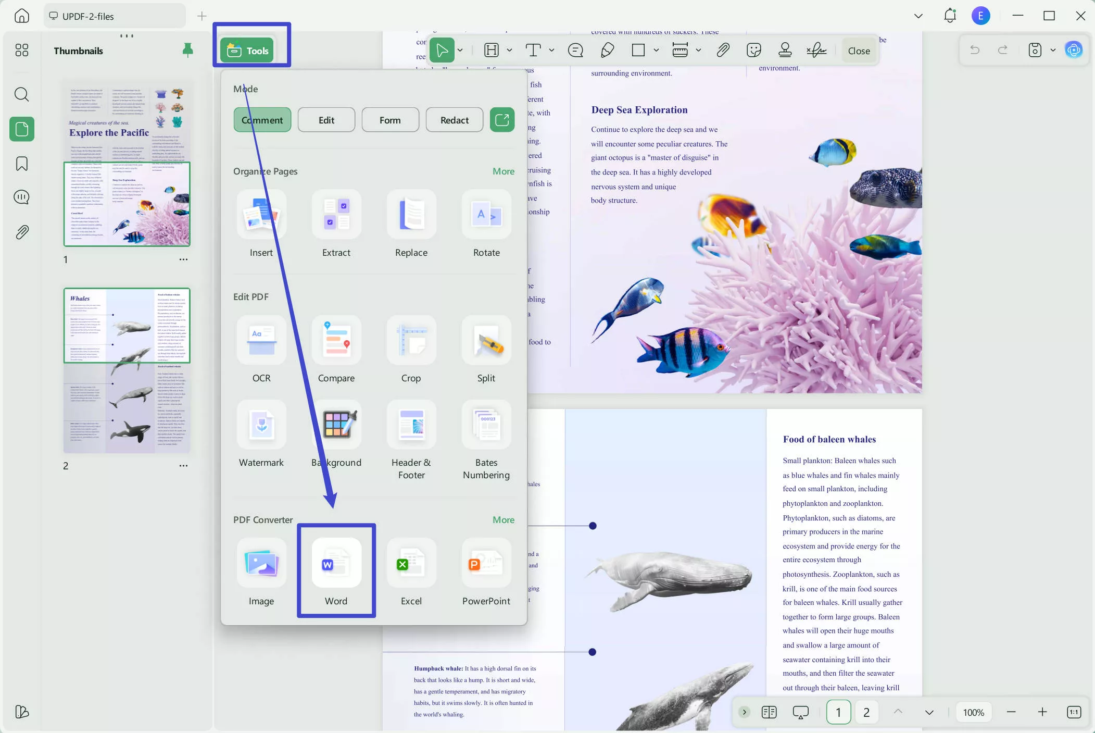Click the 100% zoom level control
Screen dimensions: 1095x733
pyautogui.click(x=973, y=712)
